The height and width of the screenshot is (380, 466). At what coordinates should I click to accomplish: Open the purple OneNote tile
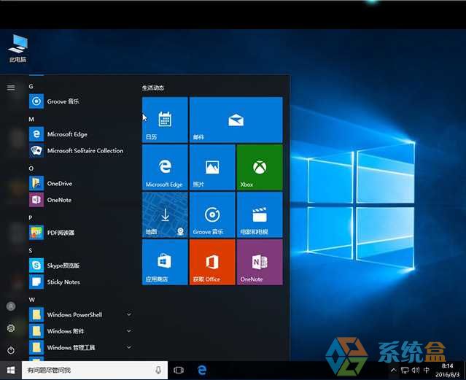point(259,262)
